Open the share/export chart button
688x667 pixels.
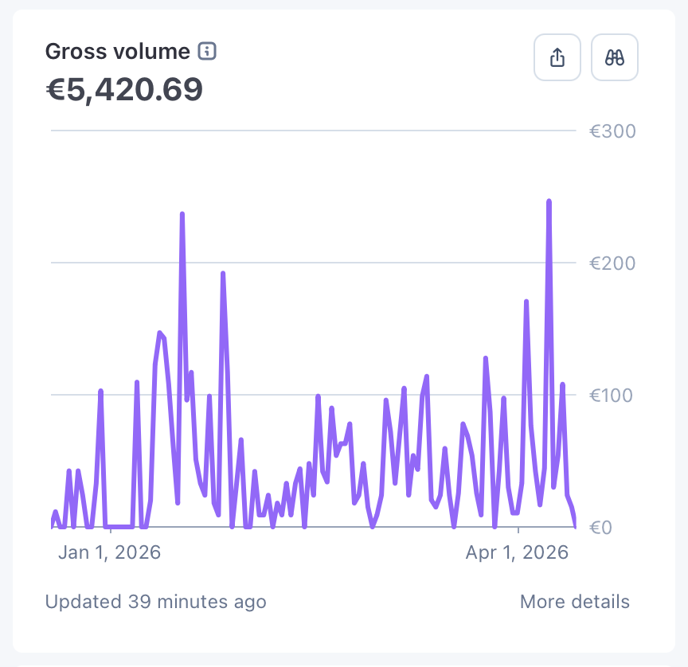coord(557,57)
